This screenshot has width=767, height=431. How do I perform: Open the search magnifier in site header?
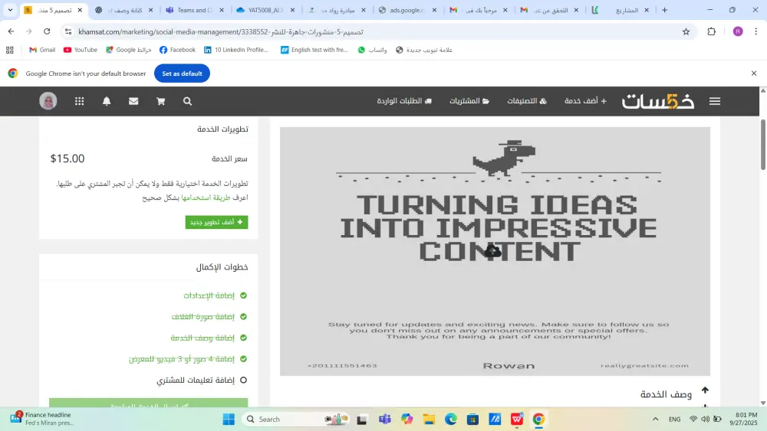click(187, 101)
